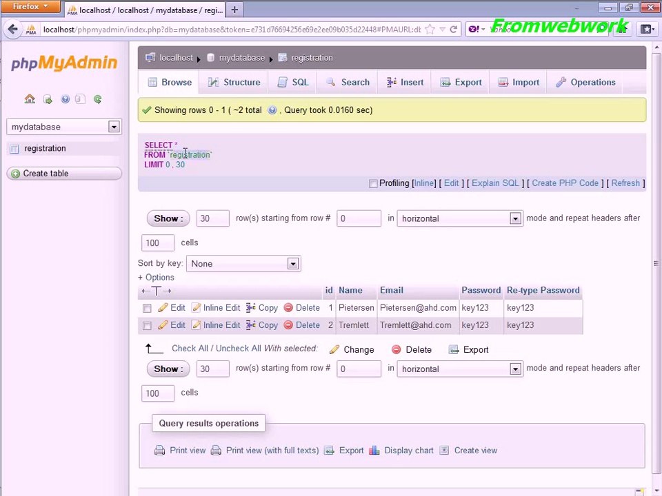Screen dimensions: 662x496
Task: Click Display chart bar icon
Action: 374,451
